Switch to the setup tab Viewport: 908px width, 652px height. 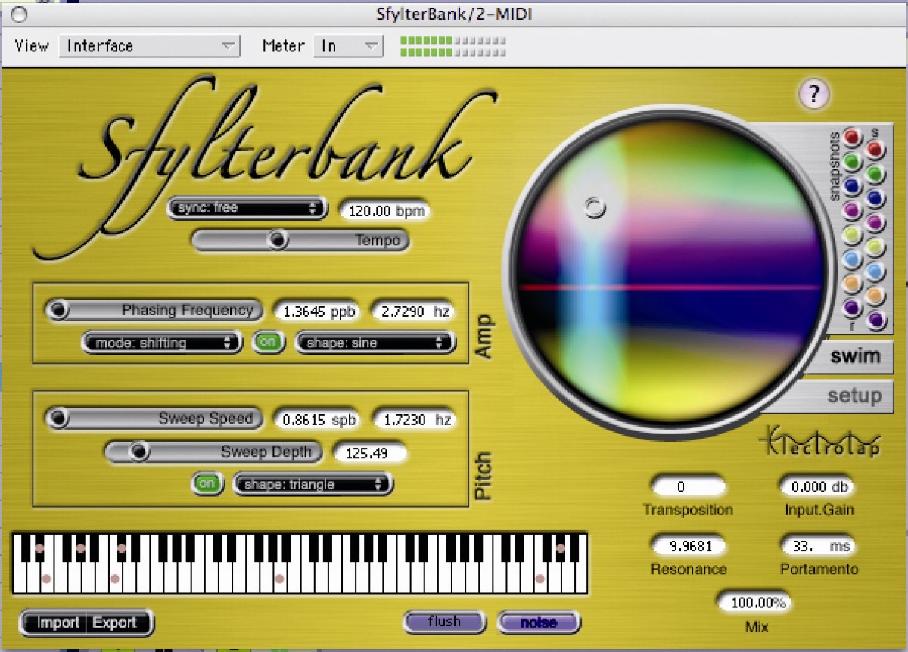coord(854,395)
